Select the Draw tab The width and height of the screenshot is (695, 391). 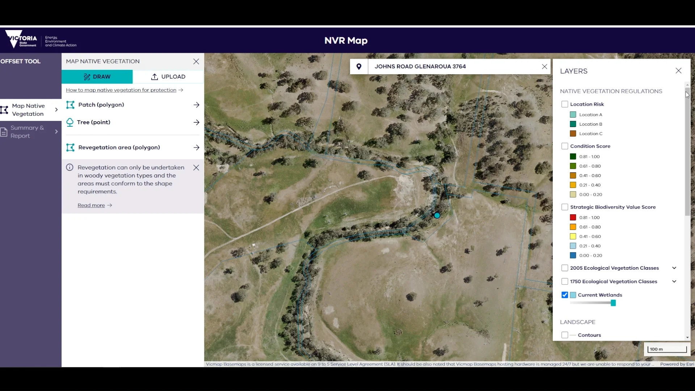click(x=97, y=77)
